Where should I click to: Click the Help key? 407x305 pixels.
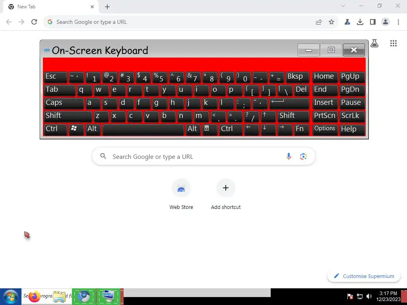point(352,129)
